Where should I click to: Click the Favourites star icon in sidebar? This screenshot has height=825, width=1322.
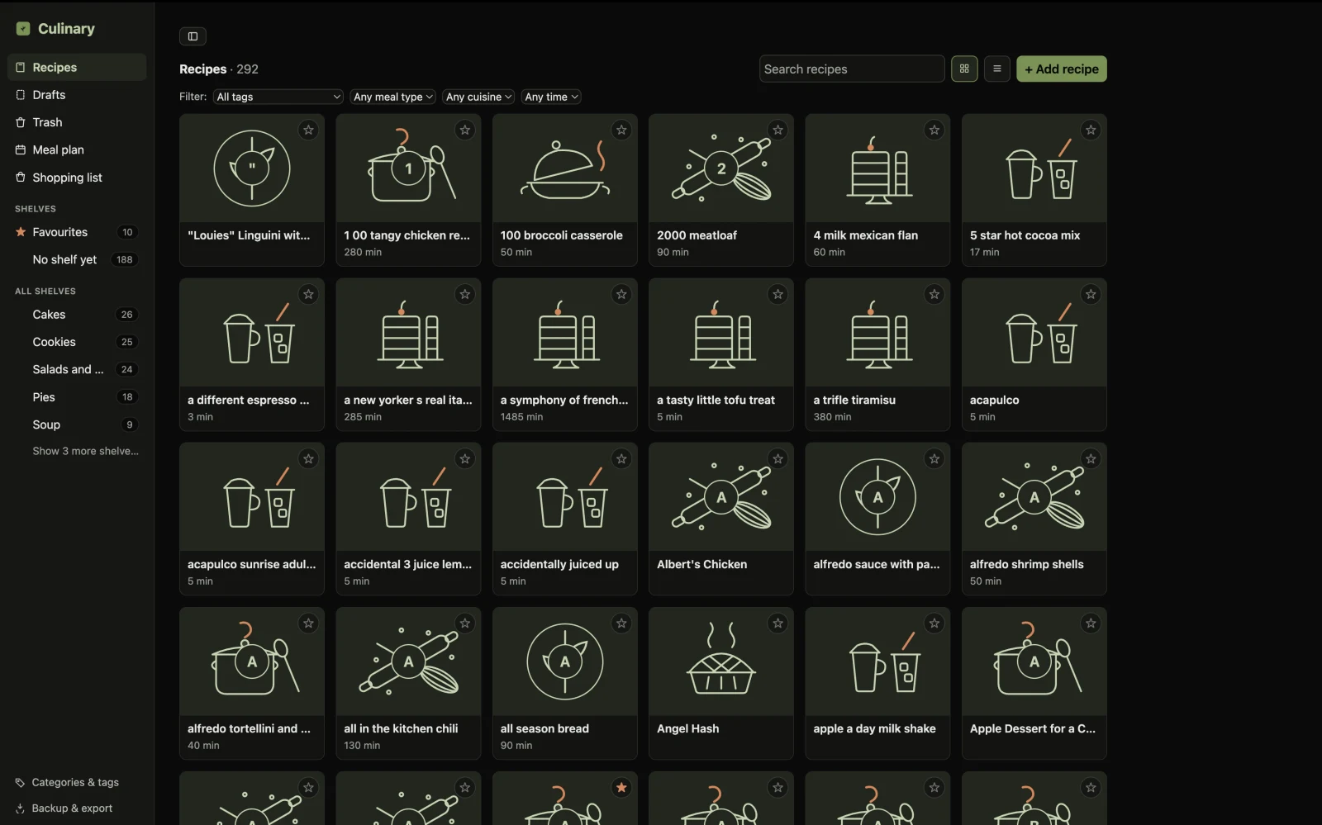tap(21, 232)
